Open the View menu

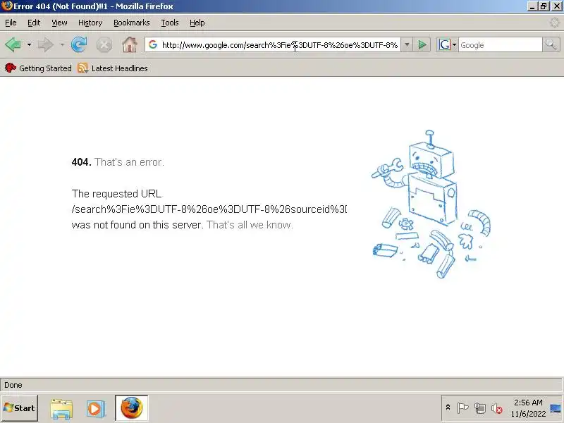59,23
